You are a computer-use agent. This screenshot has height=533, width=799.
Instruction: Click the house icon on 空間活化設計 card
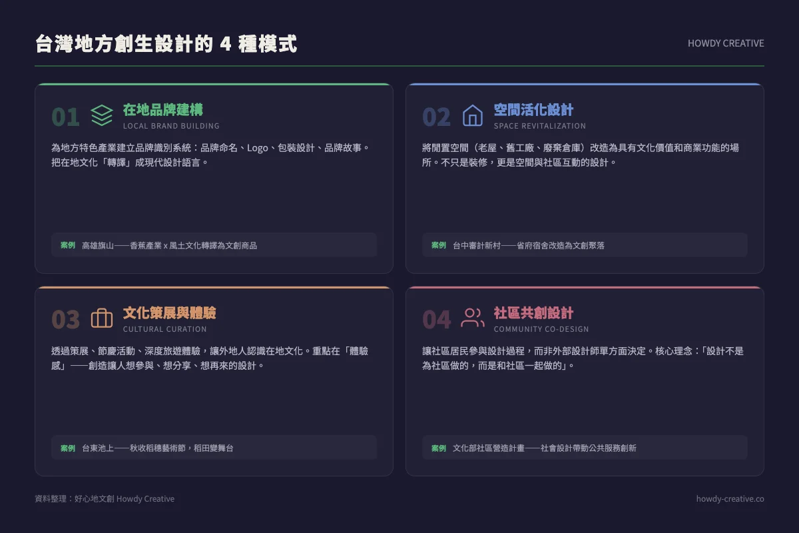[x=473, y=116]
